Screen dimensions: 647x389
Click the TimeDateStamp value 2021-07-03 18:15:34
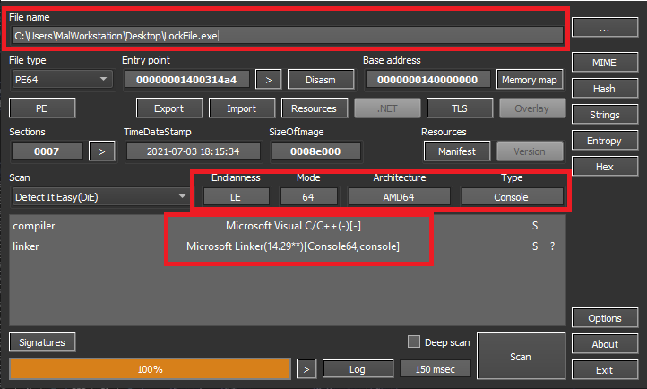193,151
